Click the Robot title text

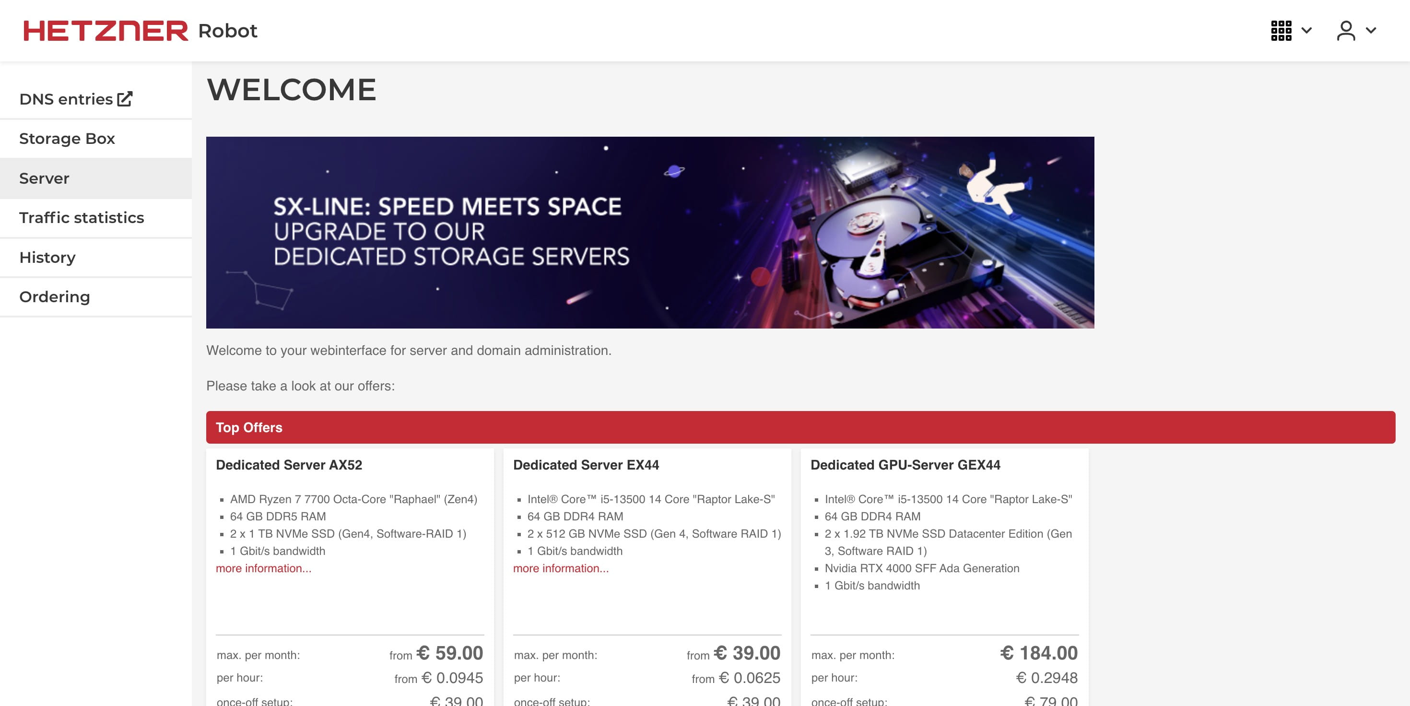coord(228,31)
